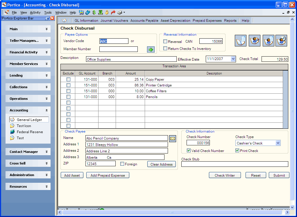
Task: Check the Foreign address checkbox
Action: click(122, 164)
